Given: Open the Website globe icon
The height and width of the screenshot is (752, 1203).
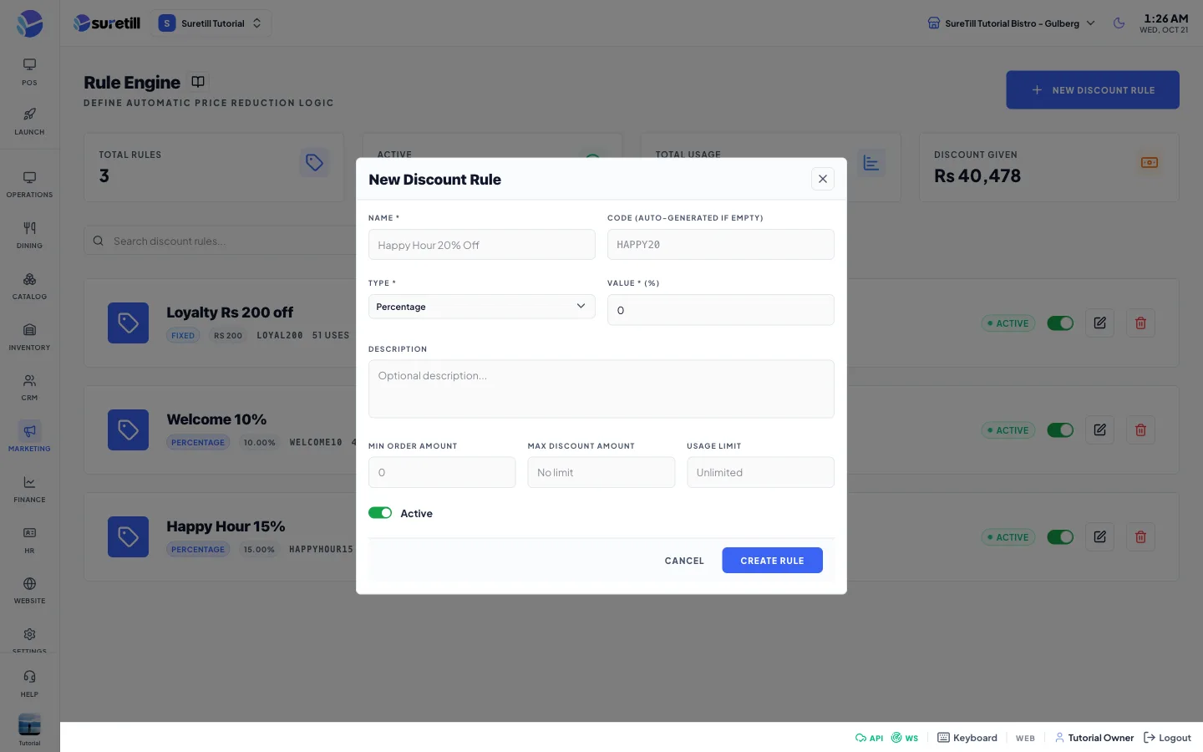Looking at the screenshot, I should (29, 590).
